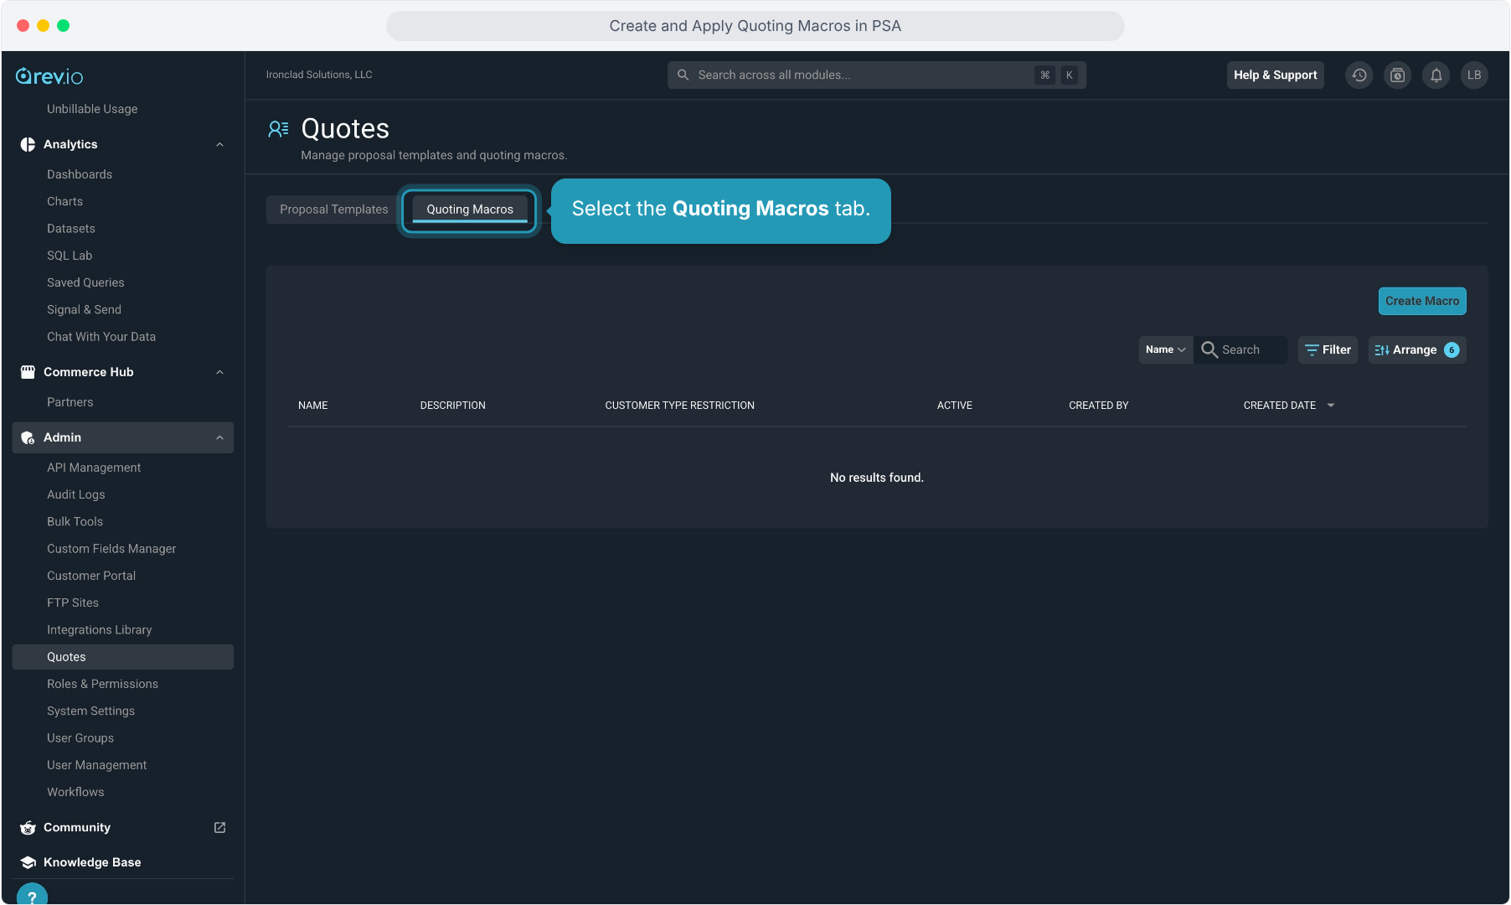The image size is (1511, 905).
Task: Open Integrations Library in sidebar
Action: tap(100, 630)
